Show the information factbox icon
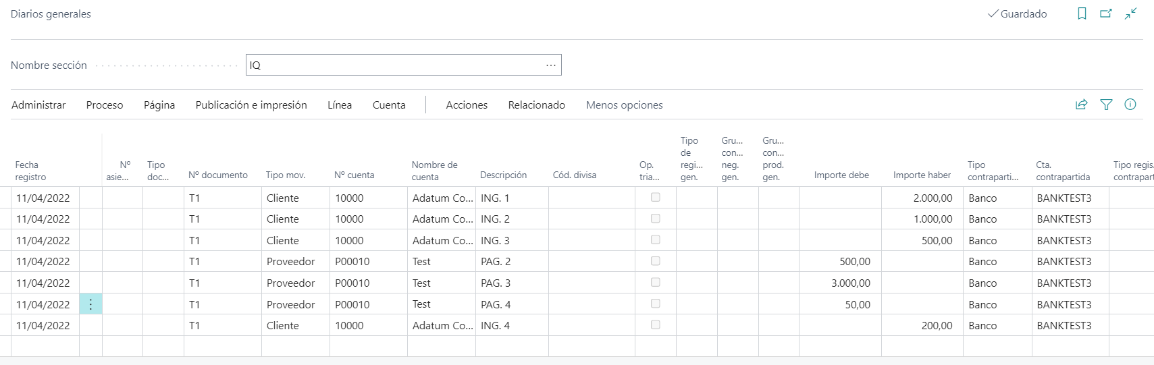1154x365 pixels. click(x=1130, y=105)
